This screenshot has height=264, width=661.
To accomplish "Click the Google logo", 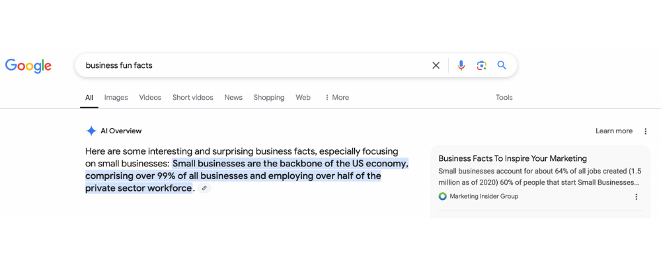I will tap(28, 65).
